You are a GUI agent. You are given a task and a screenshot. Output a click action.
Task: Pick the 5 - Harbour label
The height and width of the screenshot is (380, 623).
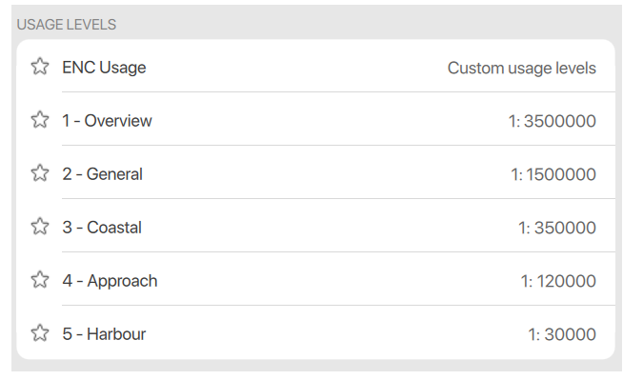pyautogui.click(x=104, y=334)
